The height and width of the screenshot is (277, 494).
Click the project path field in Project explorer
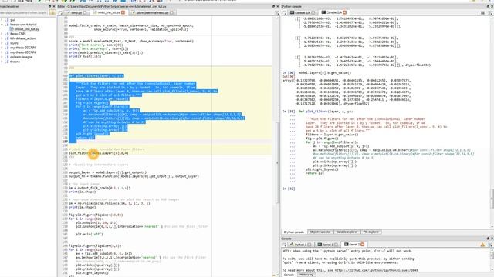pyautogui.click(x=24, y=12)
